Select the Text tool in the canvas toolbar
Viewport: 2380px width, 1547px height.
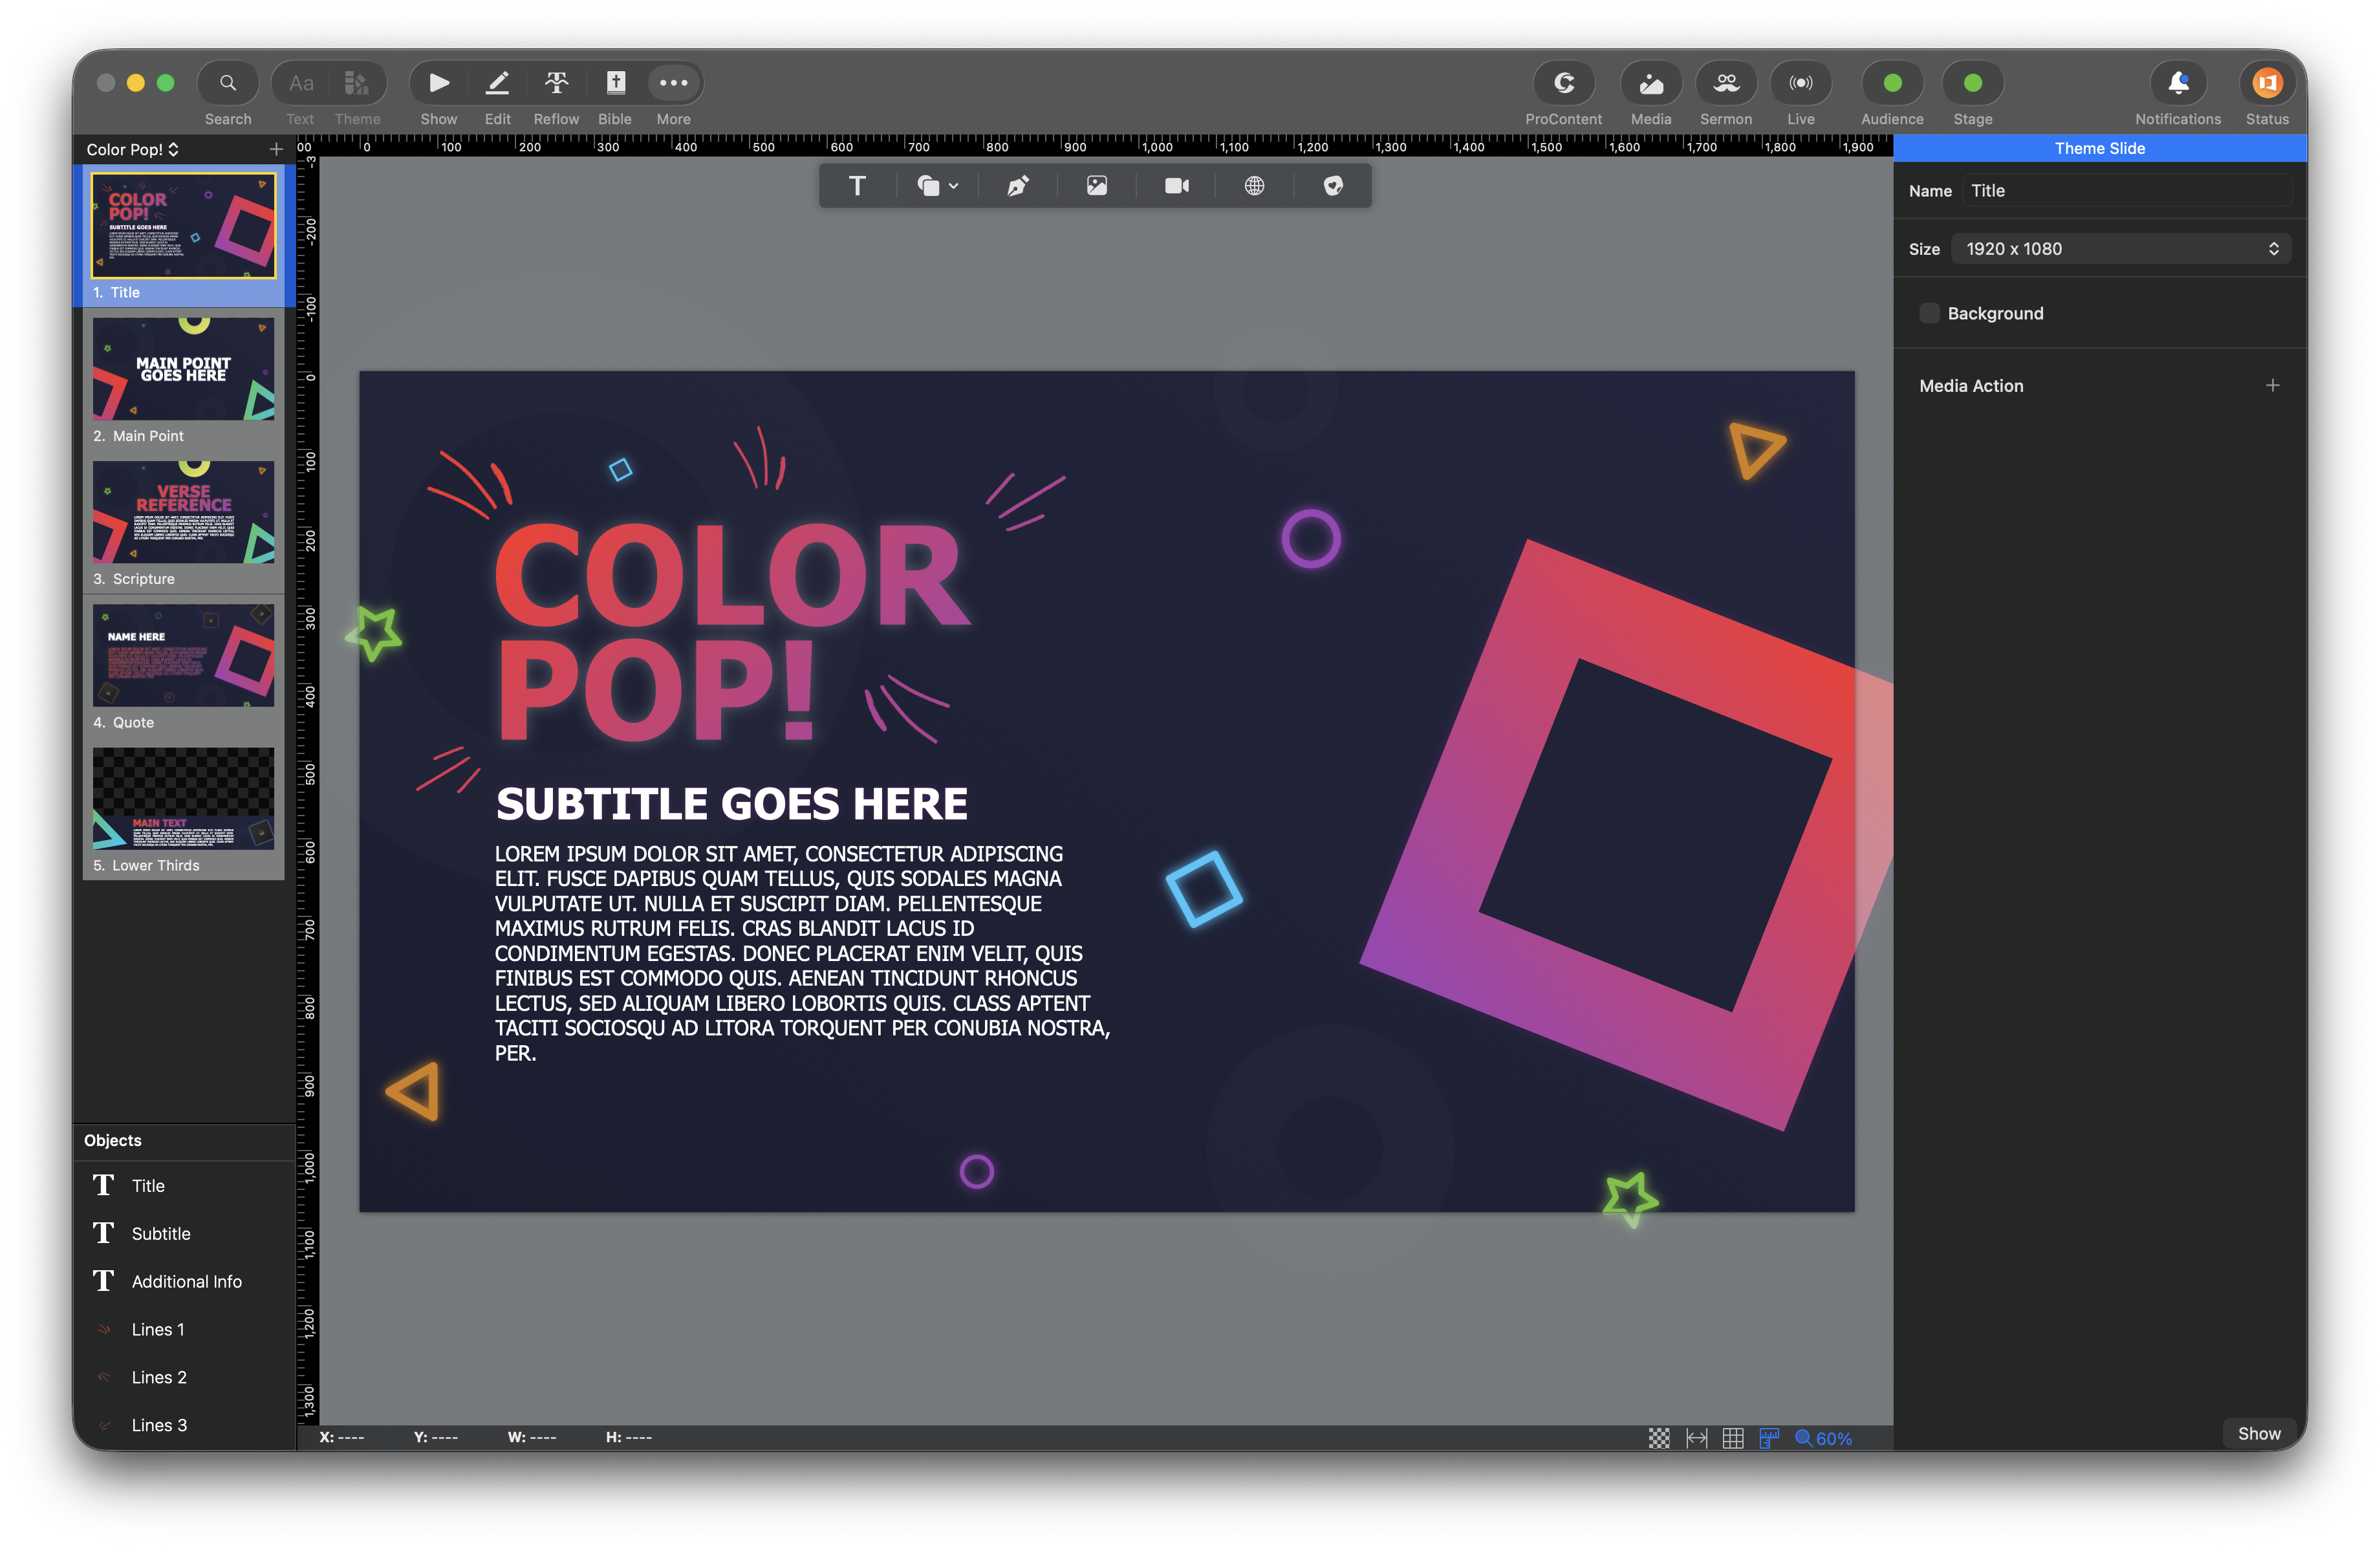pyautogui.click(x=857, y=186)
